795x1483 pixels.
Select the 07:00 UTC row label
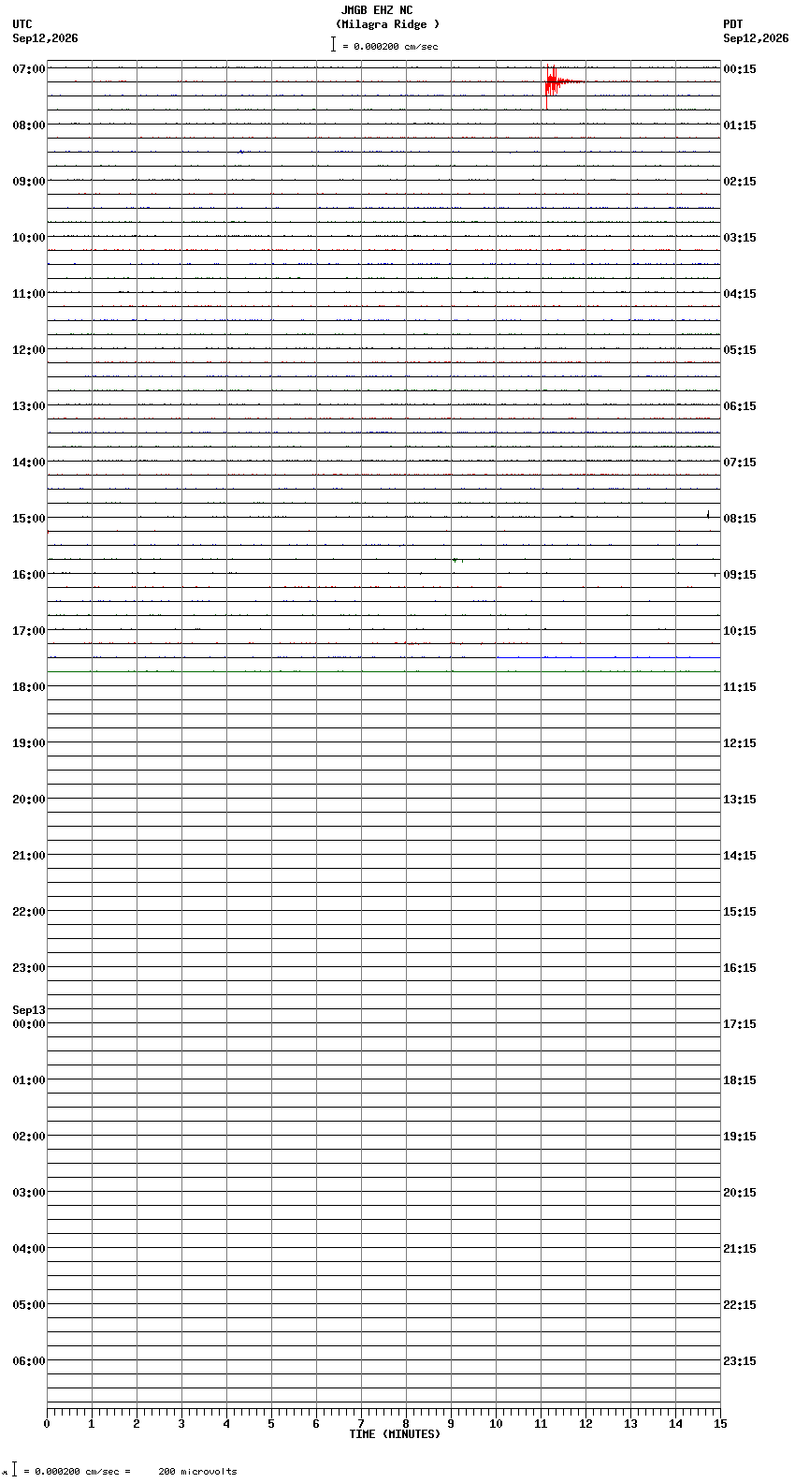click(29, 69)
